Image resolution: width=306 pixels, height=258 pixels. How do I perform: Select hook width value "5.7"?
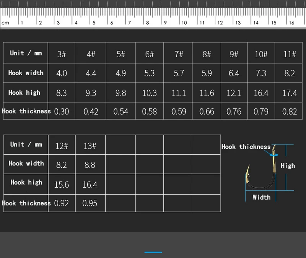click(179, 73)
